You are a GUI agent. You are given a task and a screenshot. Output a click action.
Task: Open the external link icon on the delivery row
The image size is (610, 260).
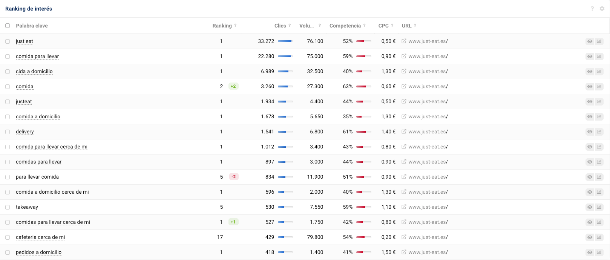403,132
